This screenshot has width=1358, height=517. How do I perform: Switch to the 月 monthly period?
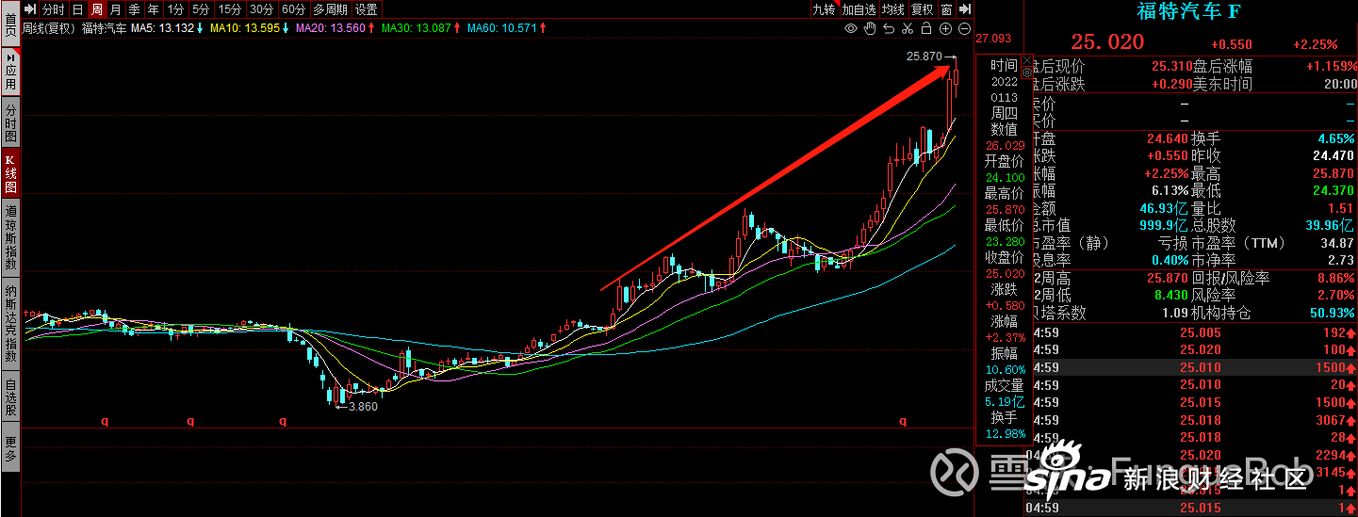(x=115, y=9)
